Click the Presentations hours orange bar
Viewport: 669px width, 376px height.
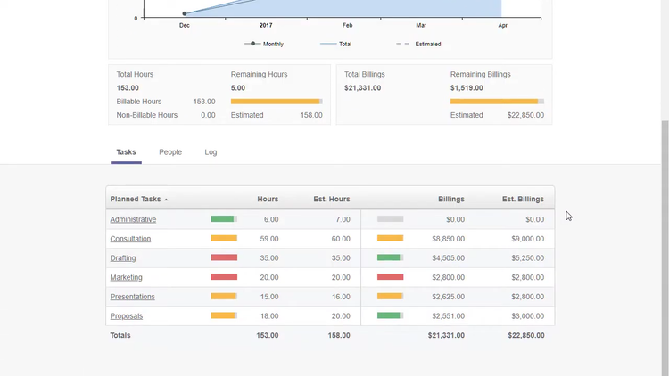coord(224,297)
